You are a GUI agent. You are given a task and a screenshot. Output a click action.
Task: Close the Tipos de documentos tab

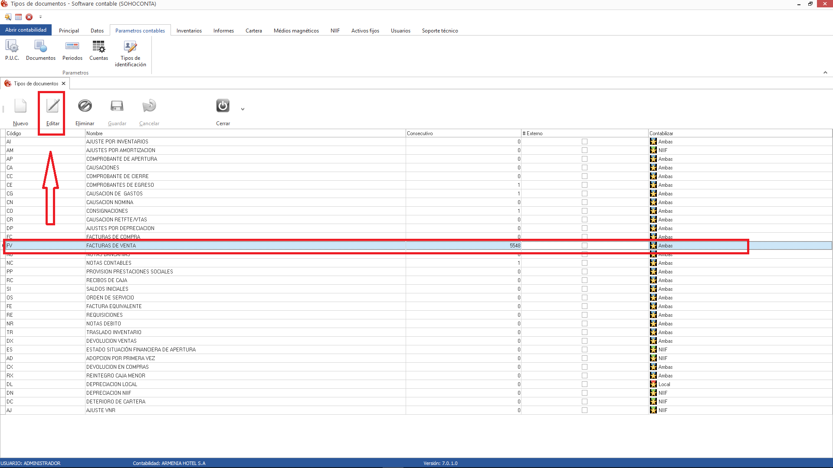point(63,84)
